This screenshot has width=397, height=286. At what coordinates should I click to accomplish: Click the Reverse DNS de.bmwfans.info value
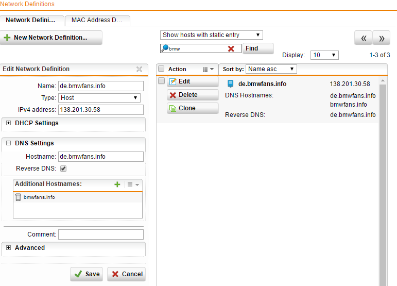pos(353,115)
